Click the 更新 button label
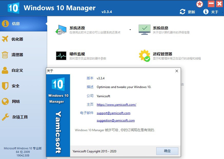 click(x=191, y=12)
